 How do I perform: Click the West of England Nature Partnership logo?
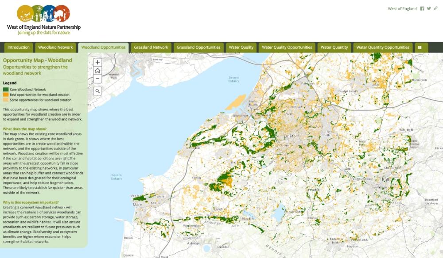(x=44, y=20)
